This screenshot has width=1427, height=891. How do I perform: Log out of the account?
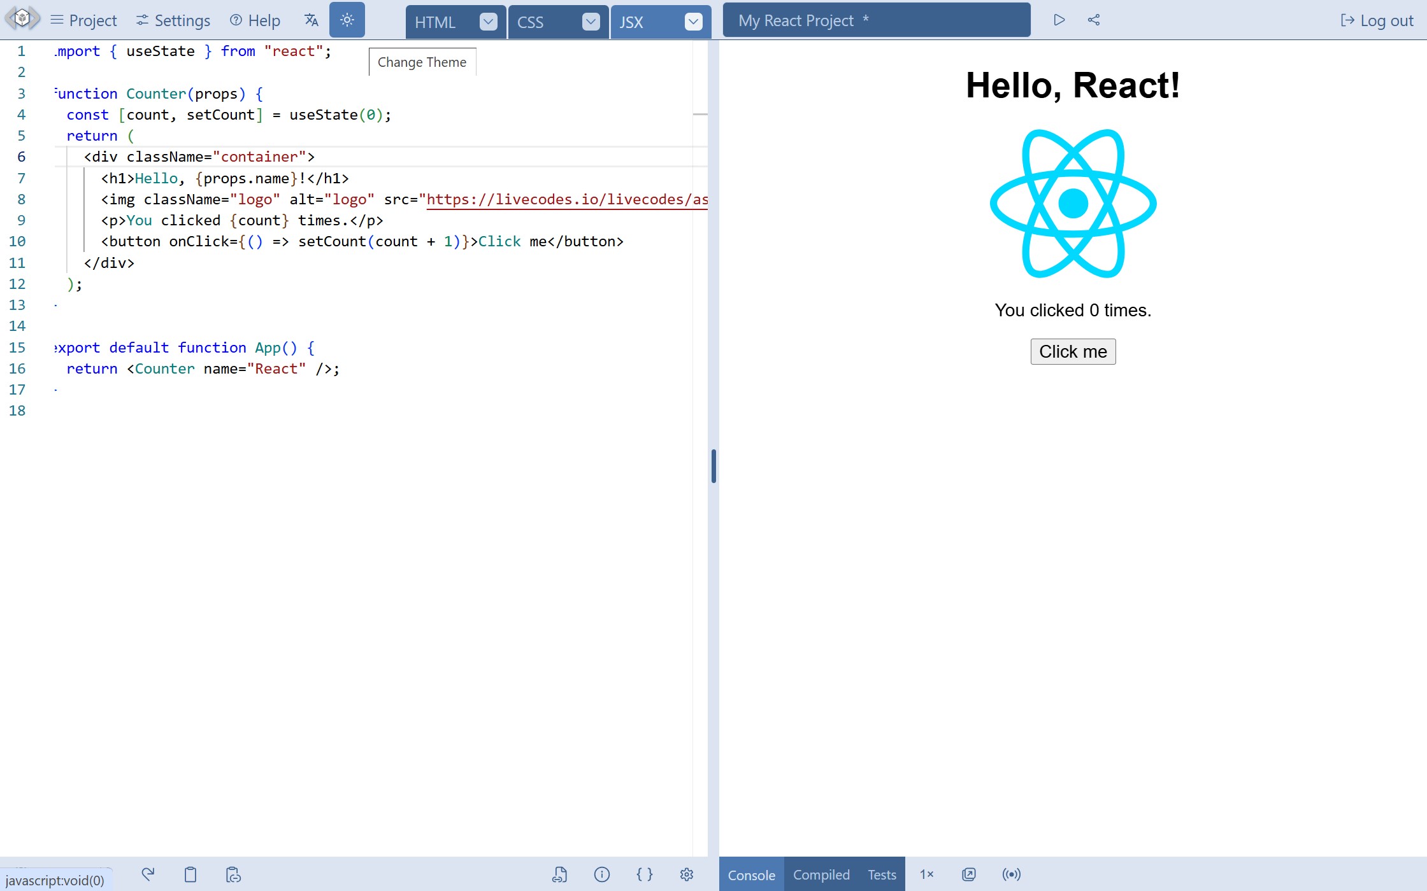pyautogui.click(x=1376, y=20)
